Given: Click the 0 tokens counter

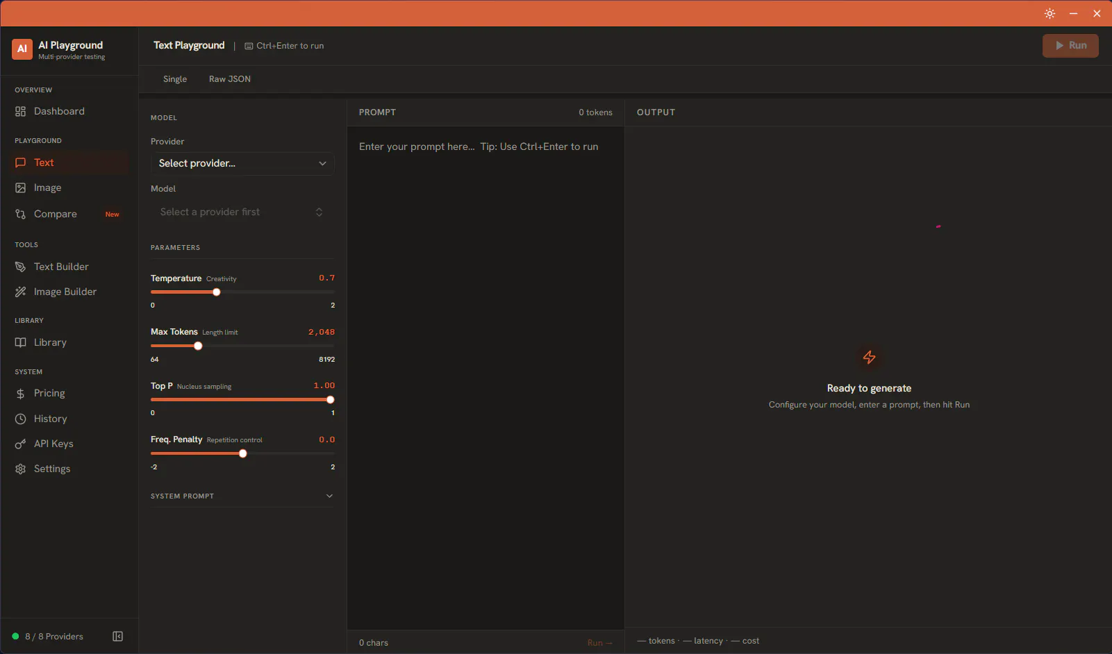Looking at the screenshot, I should pos(596,112).
